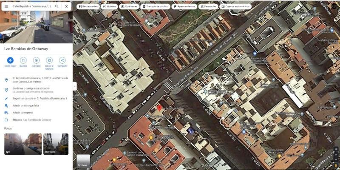Viewport: 340px width, 170px height.
Task: Click the Salón Juegos Mesa y López marker
Action: [x=279, y=156]
